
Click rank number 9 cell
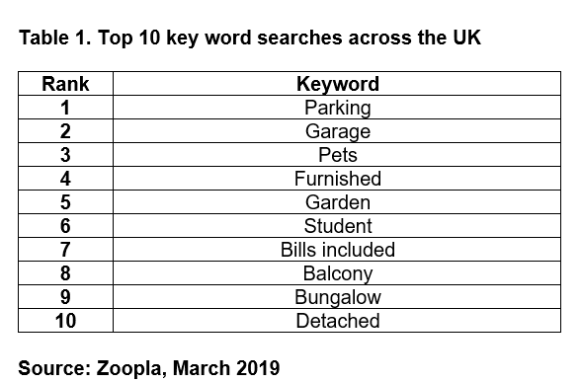click(65, 297)
